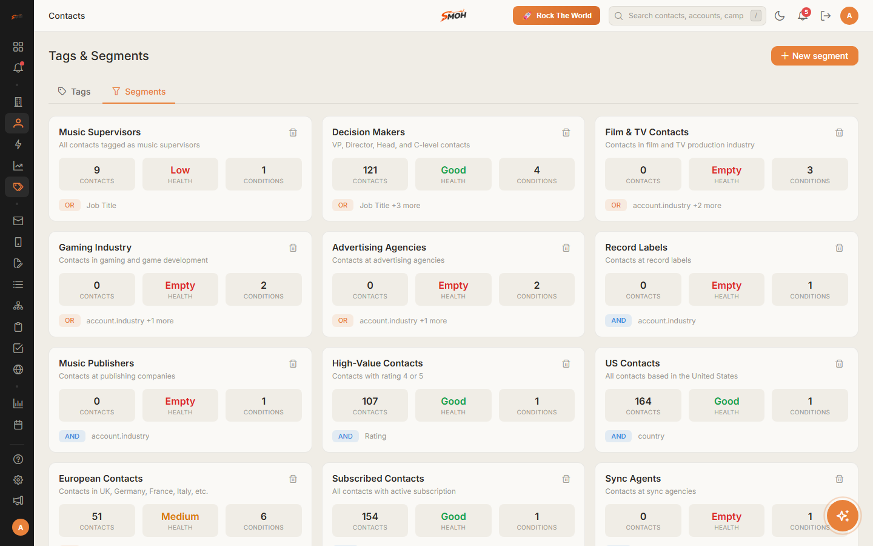
Task: Open the list icon in sidebar
Action: click(18, 285)
